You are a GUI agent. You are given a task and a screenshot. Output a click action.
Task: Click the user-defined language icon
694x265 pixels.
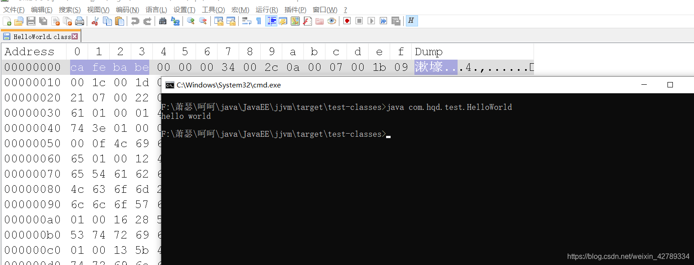coord(283,21)
